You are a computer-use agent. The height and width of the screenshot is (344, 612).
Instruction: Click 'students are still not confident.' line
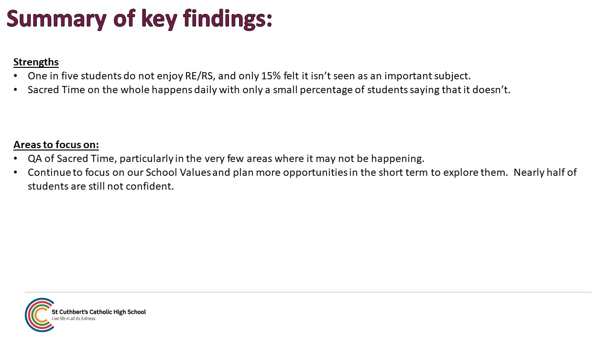(100, 186)
